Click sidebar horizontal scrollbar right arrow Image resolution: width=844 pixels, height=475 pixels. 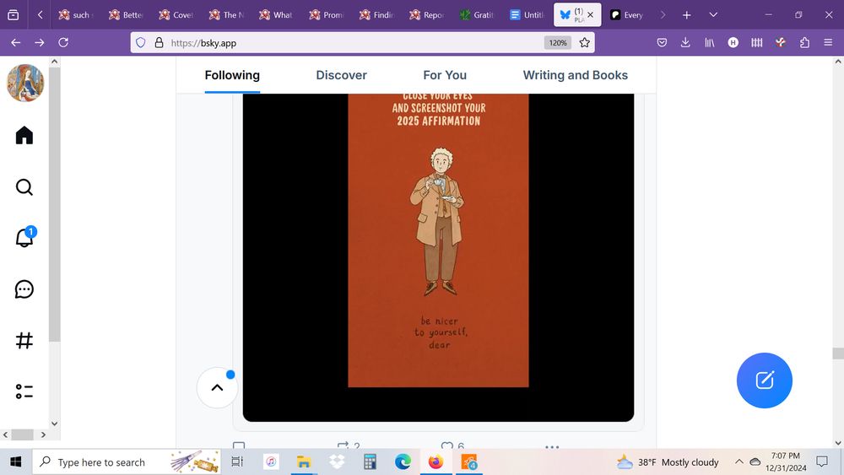tap(44, 435)
